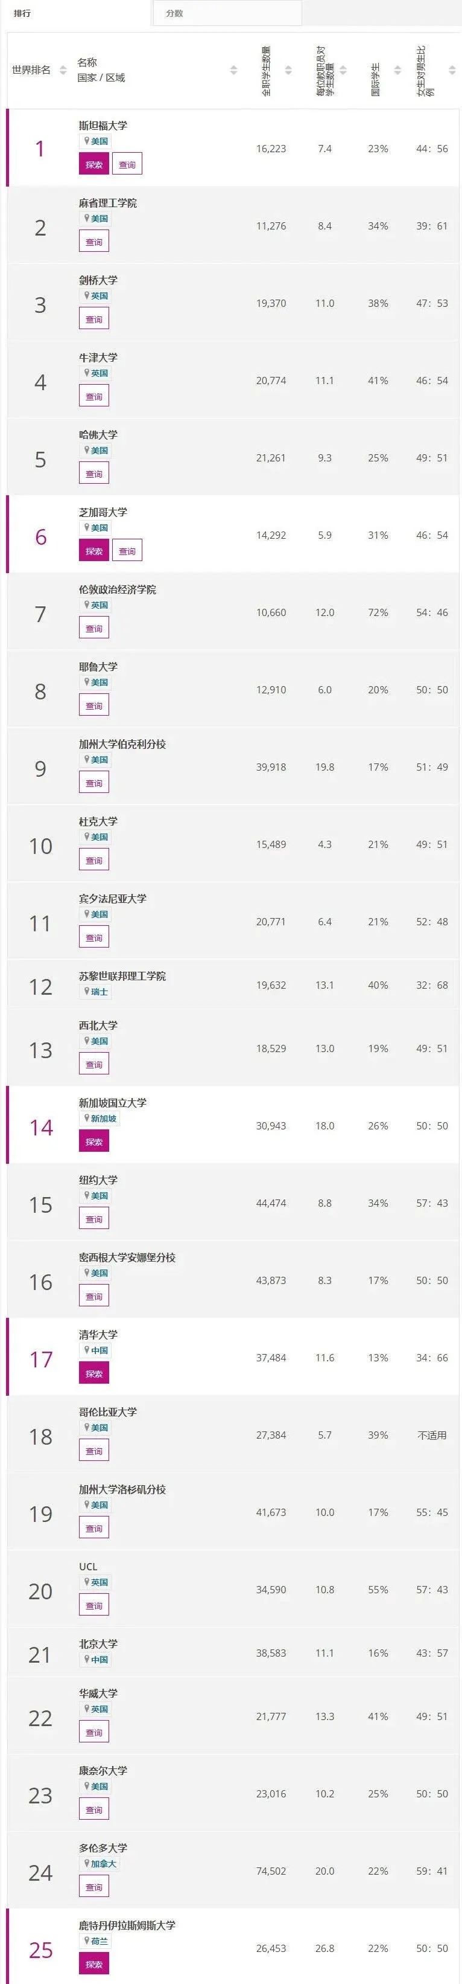462x1984 pixels.
Task: Open 剑桥大学 university link
Action: (98, 280)
